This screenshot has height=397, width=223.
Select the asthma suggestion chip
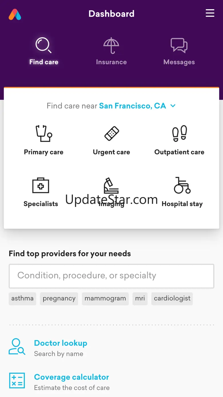click(22, 299)
